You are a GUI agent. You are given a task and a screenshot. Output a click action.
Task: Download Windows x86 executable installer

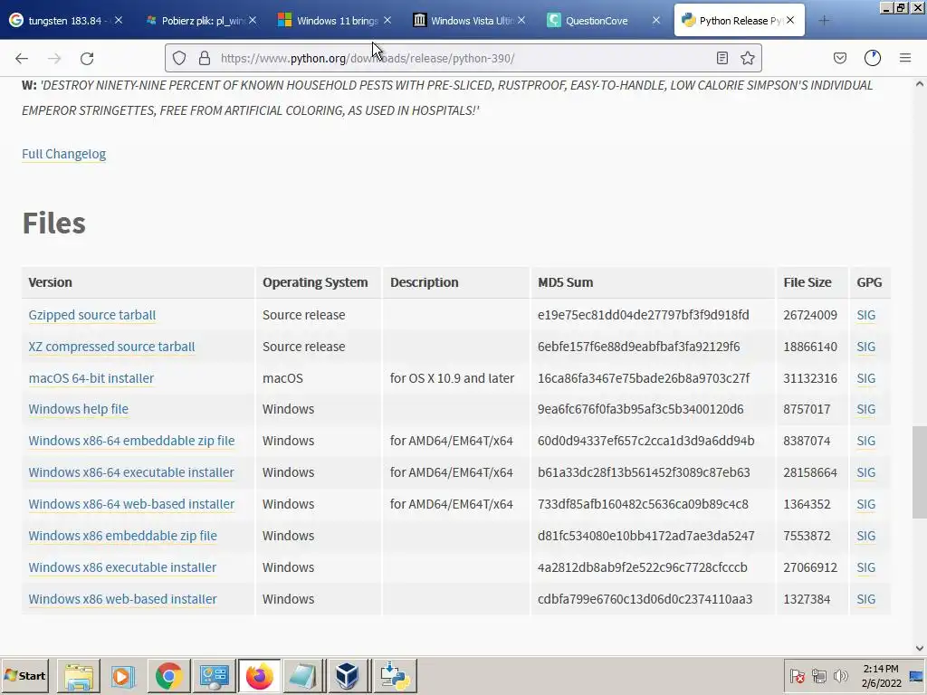tap(122, 567)
